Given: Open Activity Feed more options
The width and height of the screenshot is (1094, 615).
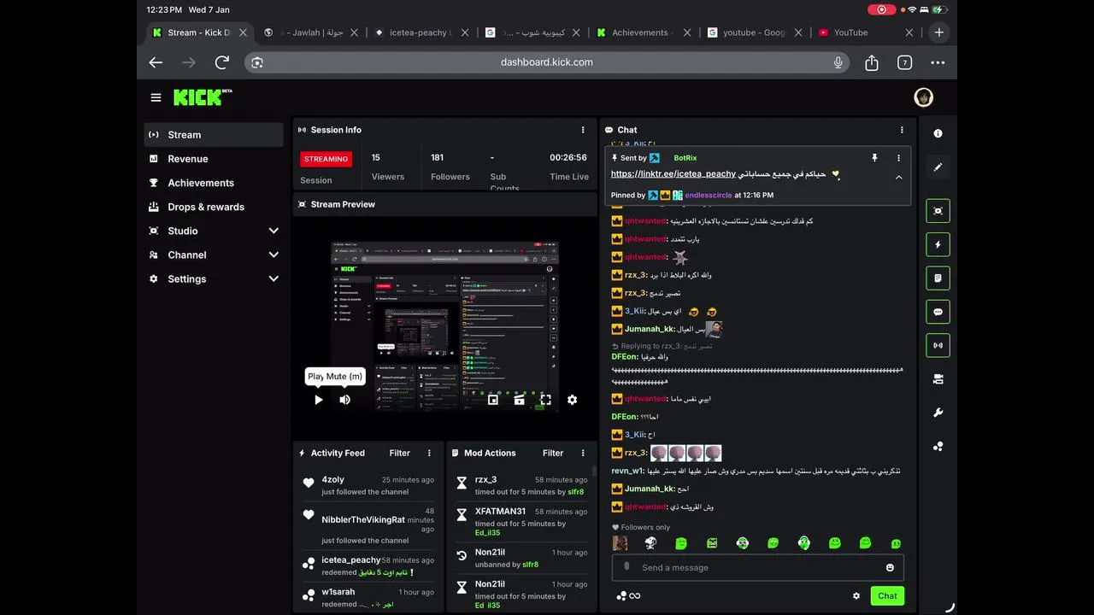Looking at the screenshot, I should (x=429, y=453).
